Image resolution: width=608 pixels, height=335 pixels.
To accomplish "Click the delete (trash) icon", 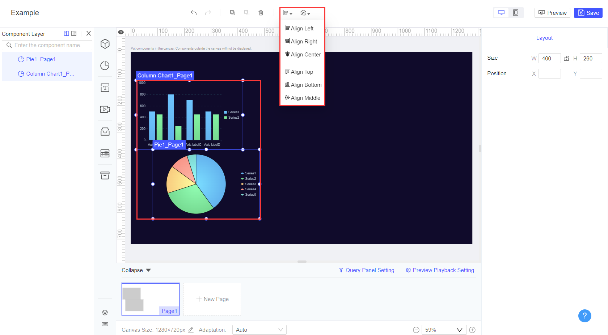I will pyautogui.click(x=261, y=12).
